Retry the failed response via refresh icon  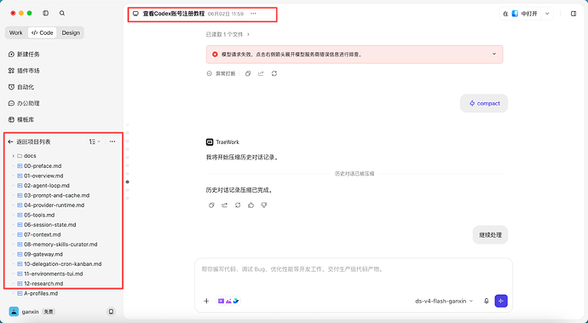tap(274, 73)
